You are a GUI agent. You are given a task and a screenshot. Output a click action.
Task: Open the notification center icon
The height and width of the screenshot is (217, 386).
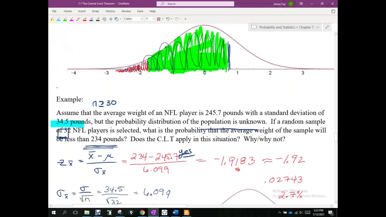331,213
